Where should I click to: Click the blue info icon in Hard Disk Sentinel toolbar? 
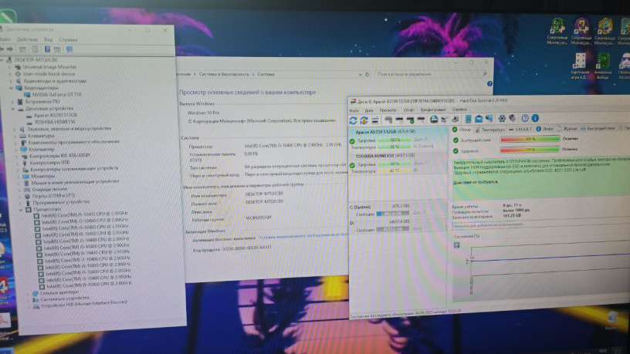click(535, 118)
